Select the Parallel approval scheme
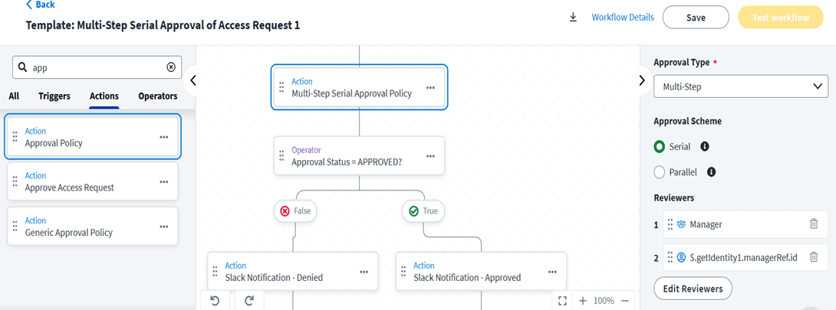 point(660,172)
